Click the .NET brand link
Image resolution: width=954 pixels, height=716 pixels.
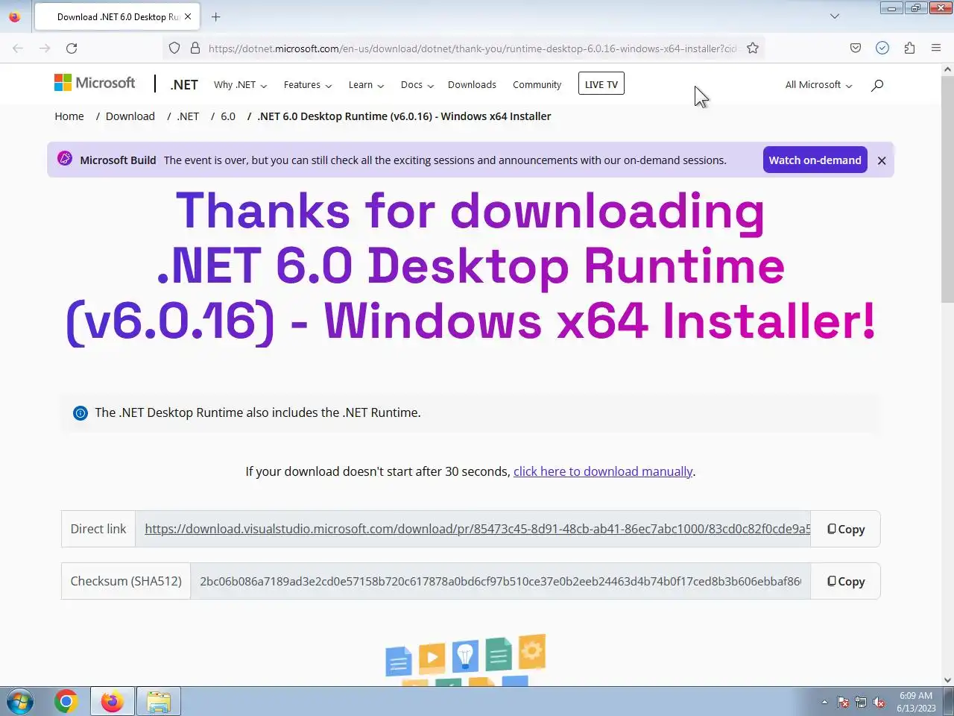tap(184, 84)
